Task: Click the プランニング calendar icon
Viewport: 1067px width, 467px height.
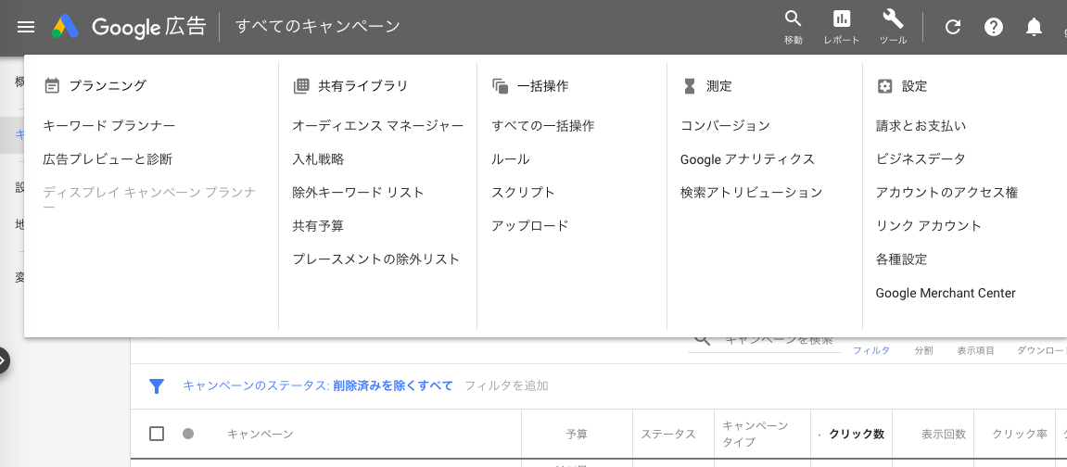Action: coord(53,85)
